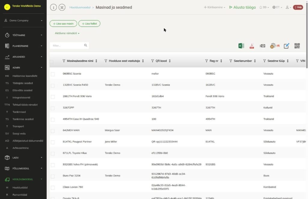Open the Aktiivne nimekiri dropdown

67,33
